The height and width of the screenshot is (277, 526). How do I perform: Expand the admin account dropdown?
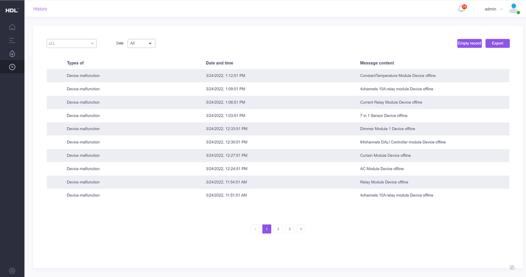[x=494, y=9]
